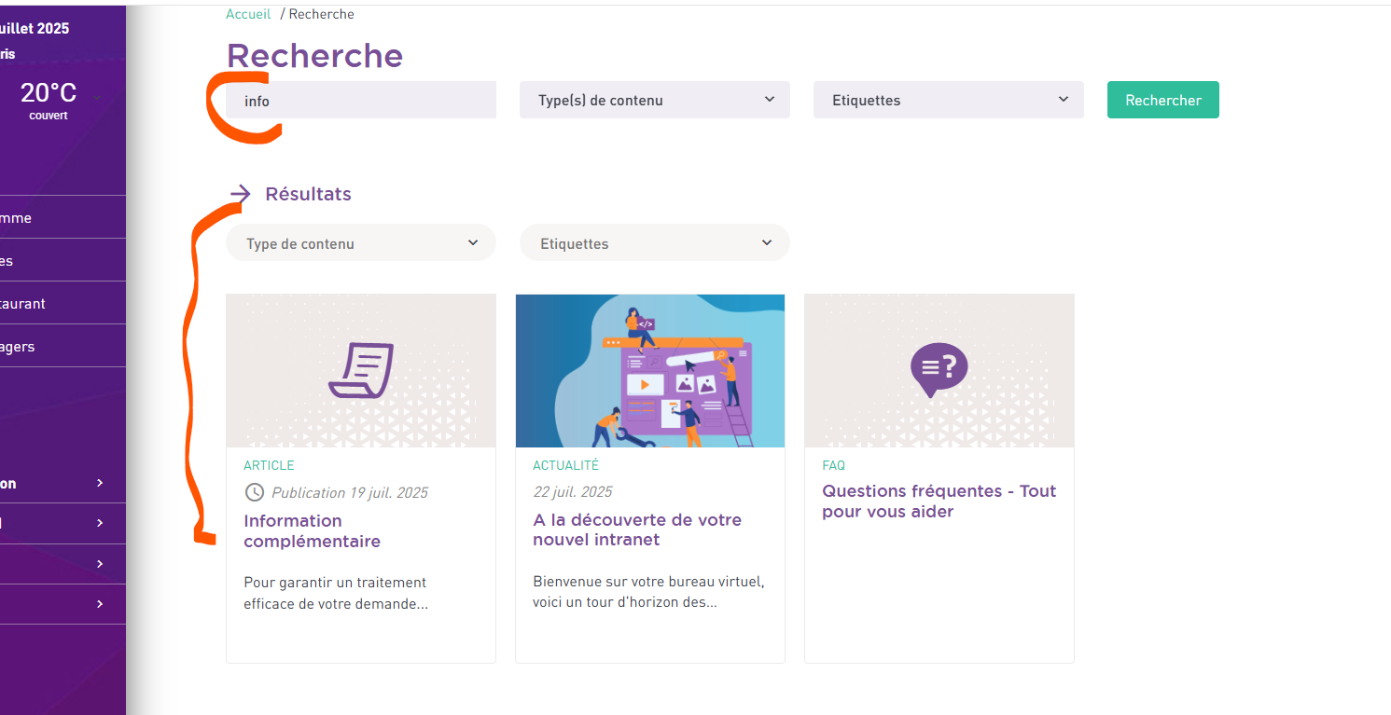Expand the first sidebar chevron arrow
The image size is (1391, 715).
100,483
